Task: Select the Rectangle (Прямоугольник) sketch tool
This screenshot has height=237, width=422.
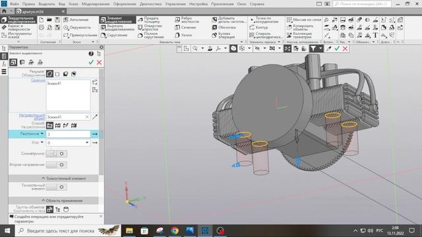Action: point(80,35)
